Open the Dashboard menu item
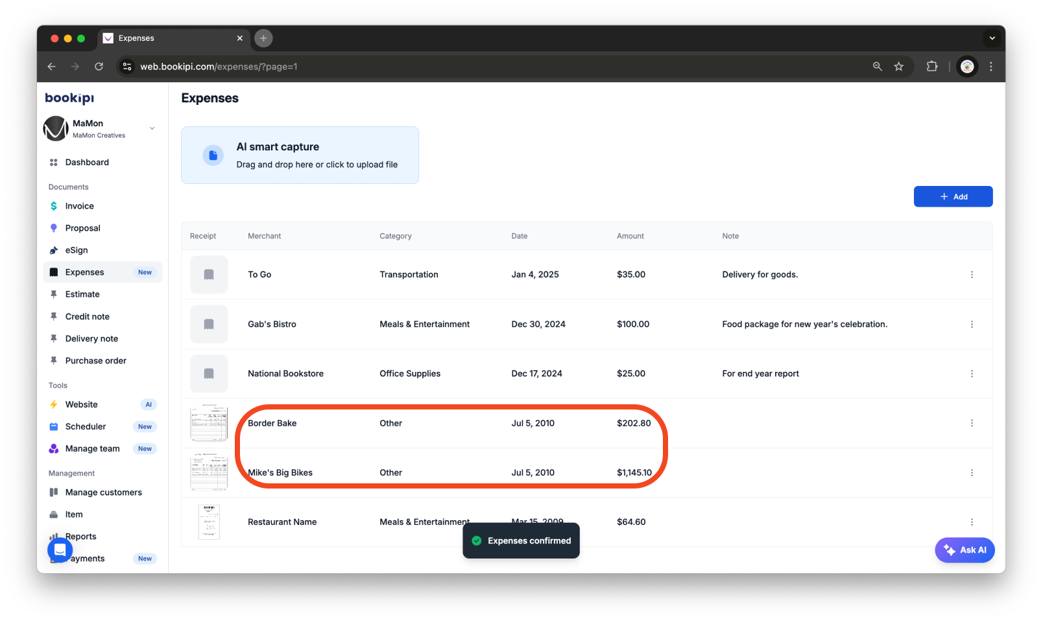Screen dimensions: 1043x622 pyautogui.click(x=88, y=162)
